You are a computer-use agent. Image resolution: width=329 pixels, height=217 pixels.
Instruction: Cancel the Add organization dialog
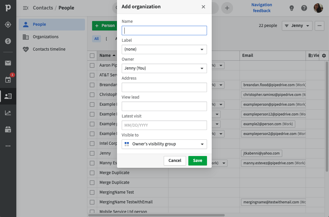pos(175,160)
